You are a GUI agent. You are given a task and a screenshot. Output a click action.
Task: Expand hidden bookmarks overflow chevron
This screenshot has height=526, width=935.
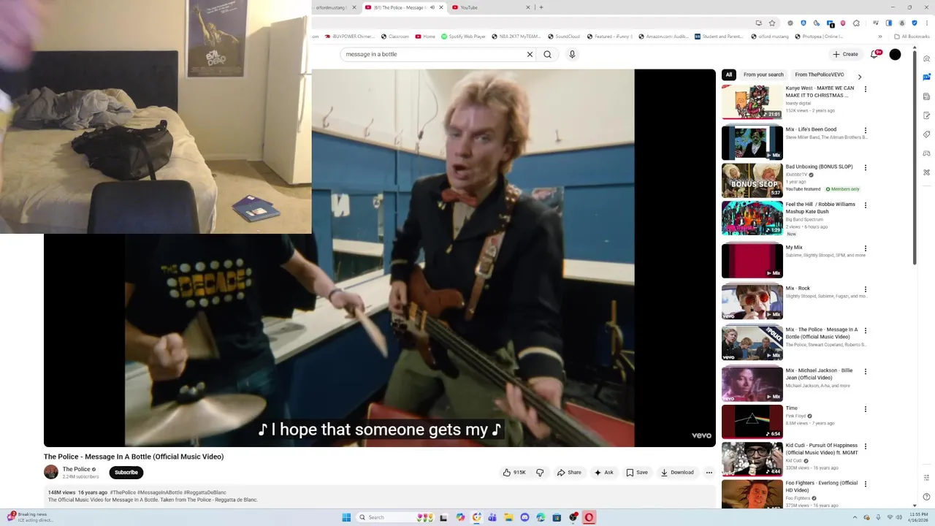879,37
